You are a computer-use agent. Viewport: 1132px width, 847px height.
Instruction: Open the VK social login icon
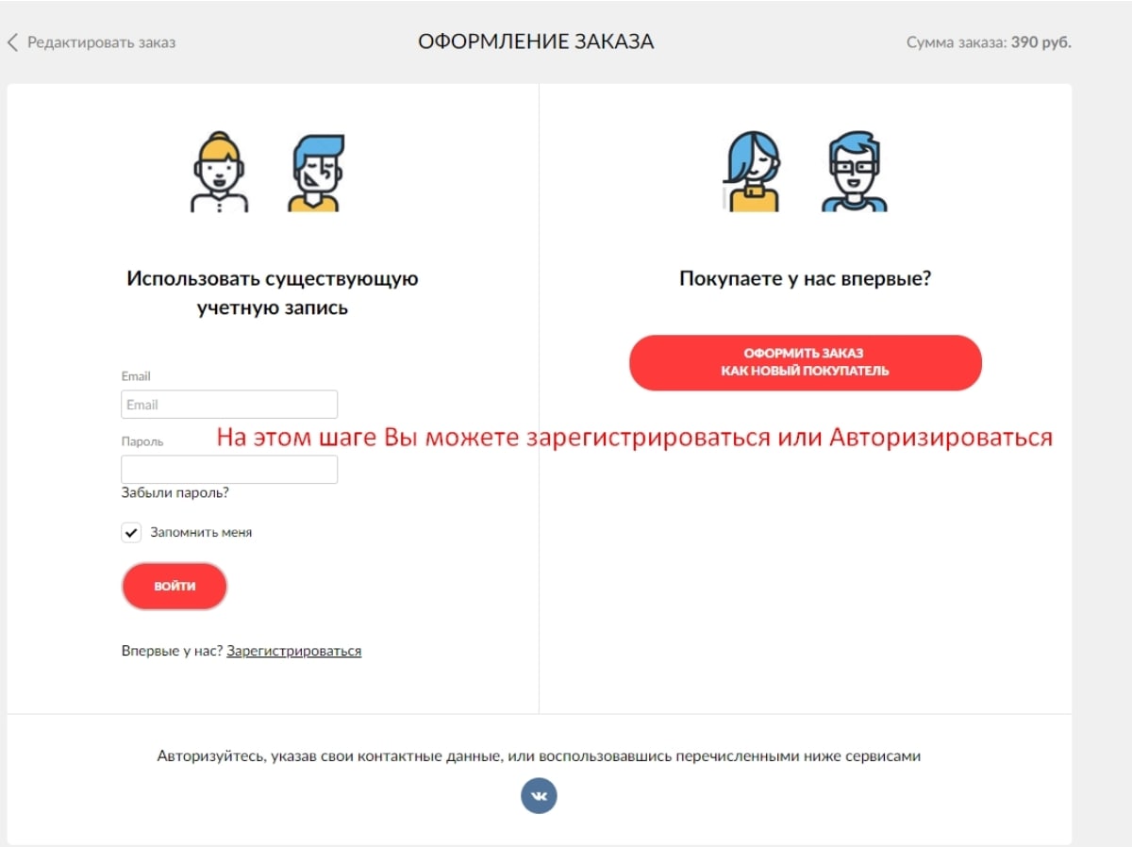click(539, 796)
